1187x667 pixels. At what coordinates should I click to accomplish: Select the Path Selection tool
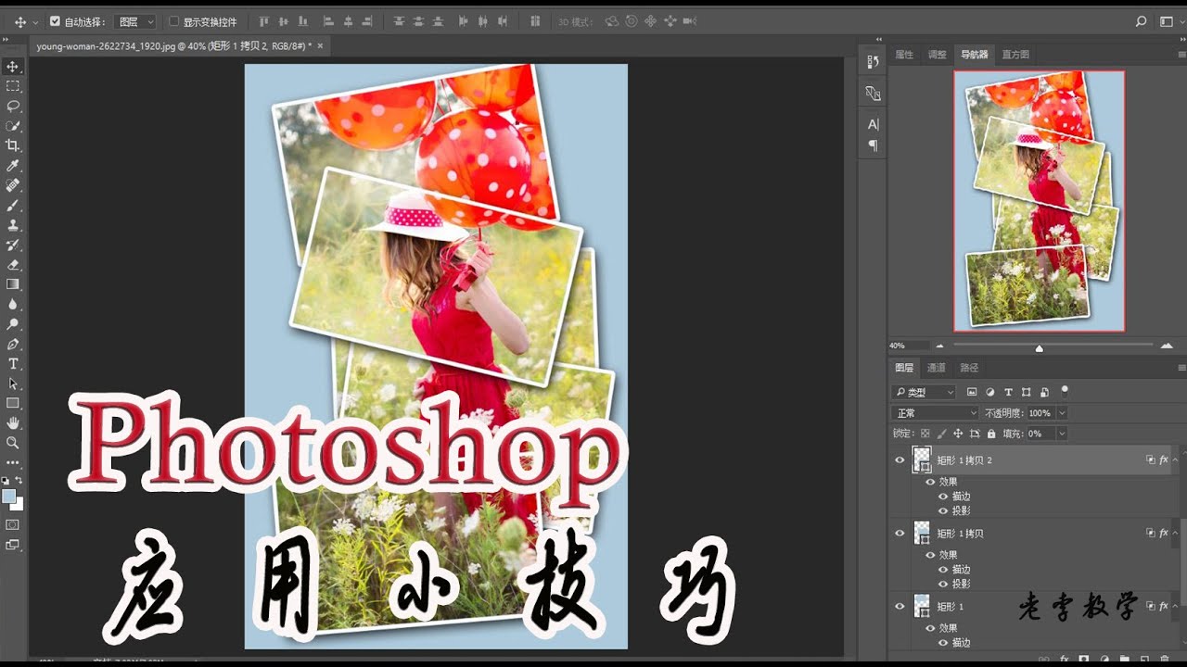coord(13,384)
